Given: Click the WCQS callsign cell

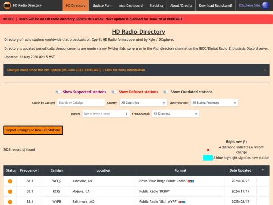Looking at the screenshot, I should [57, 181].
